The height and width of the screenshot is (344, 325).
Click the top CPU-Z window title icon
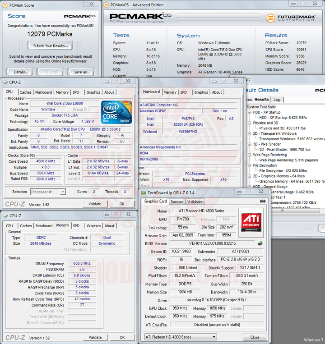[x=5, y=82]
